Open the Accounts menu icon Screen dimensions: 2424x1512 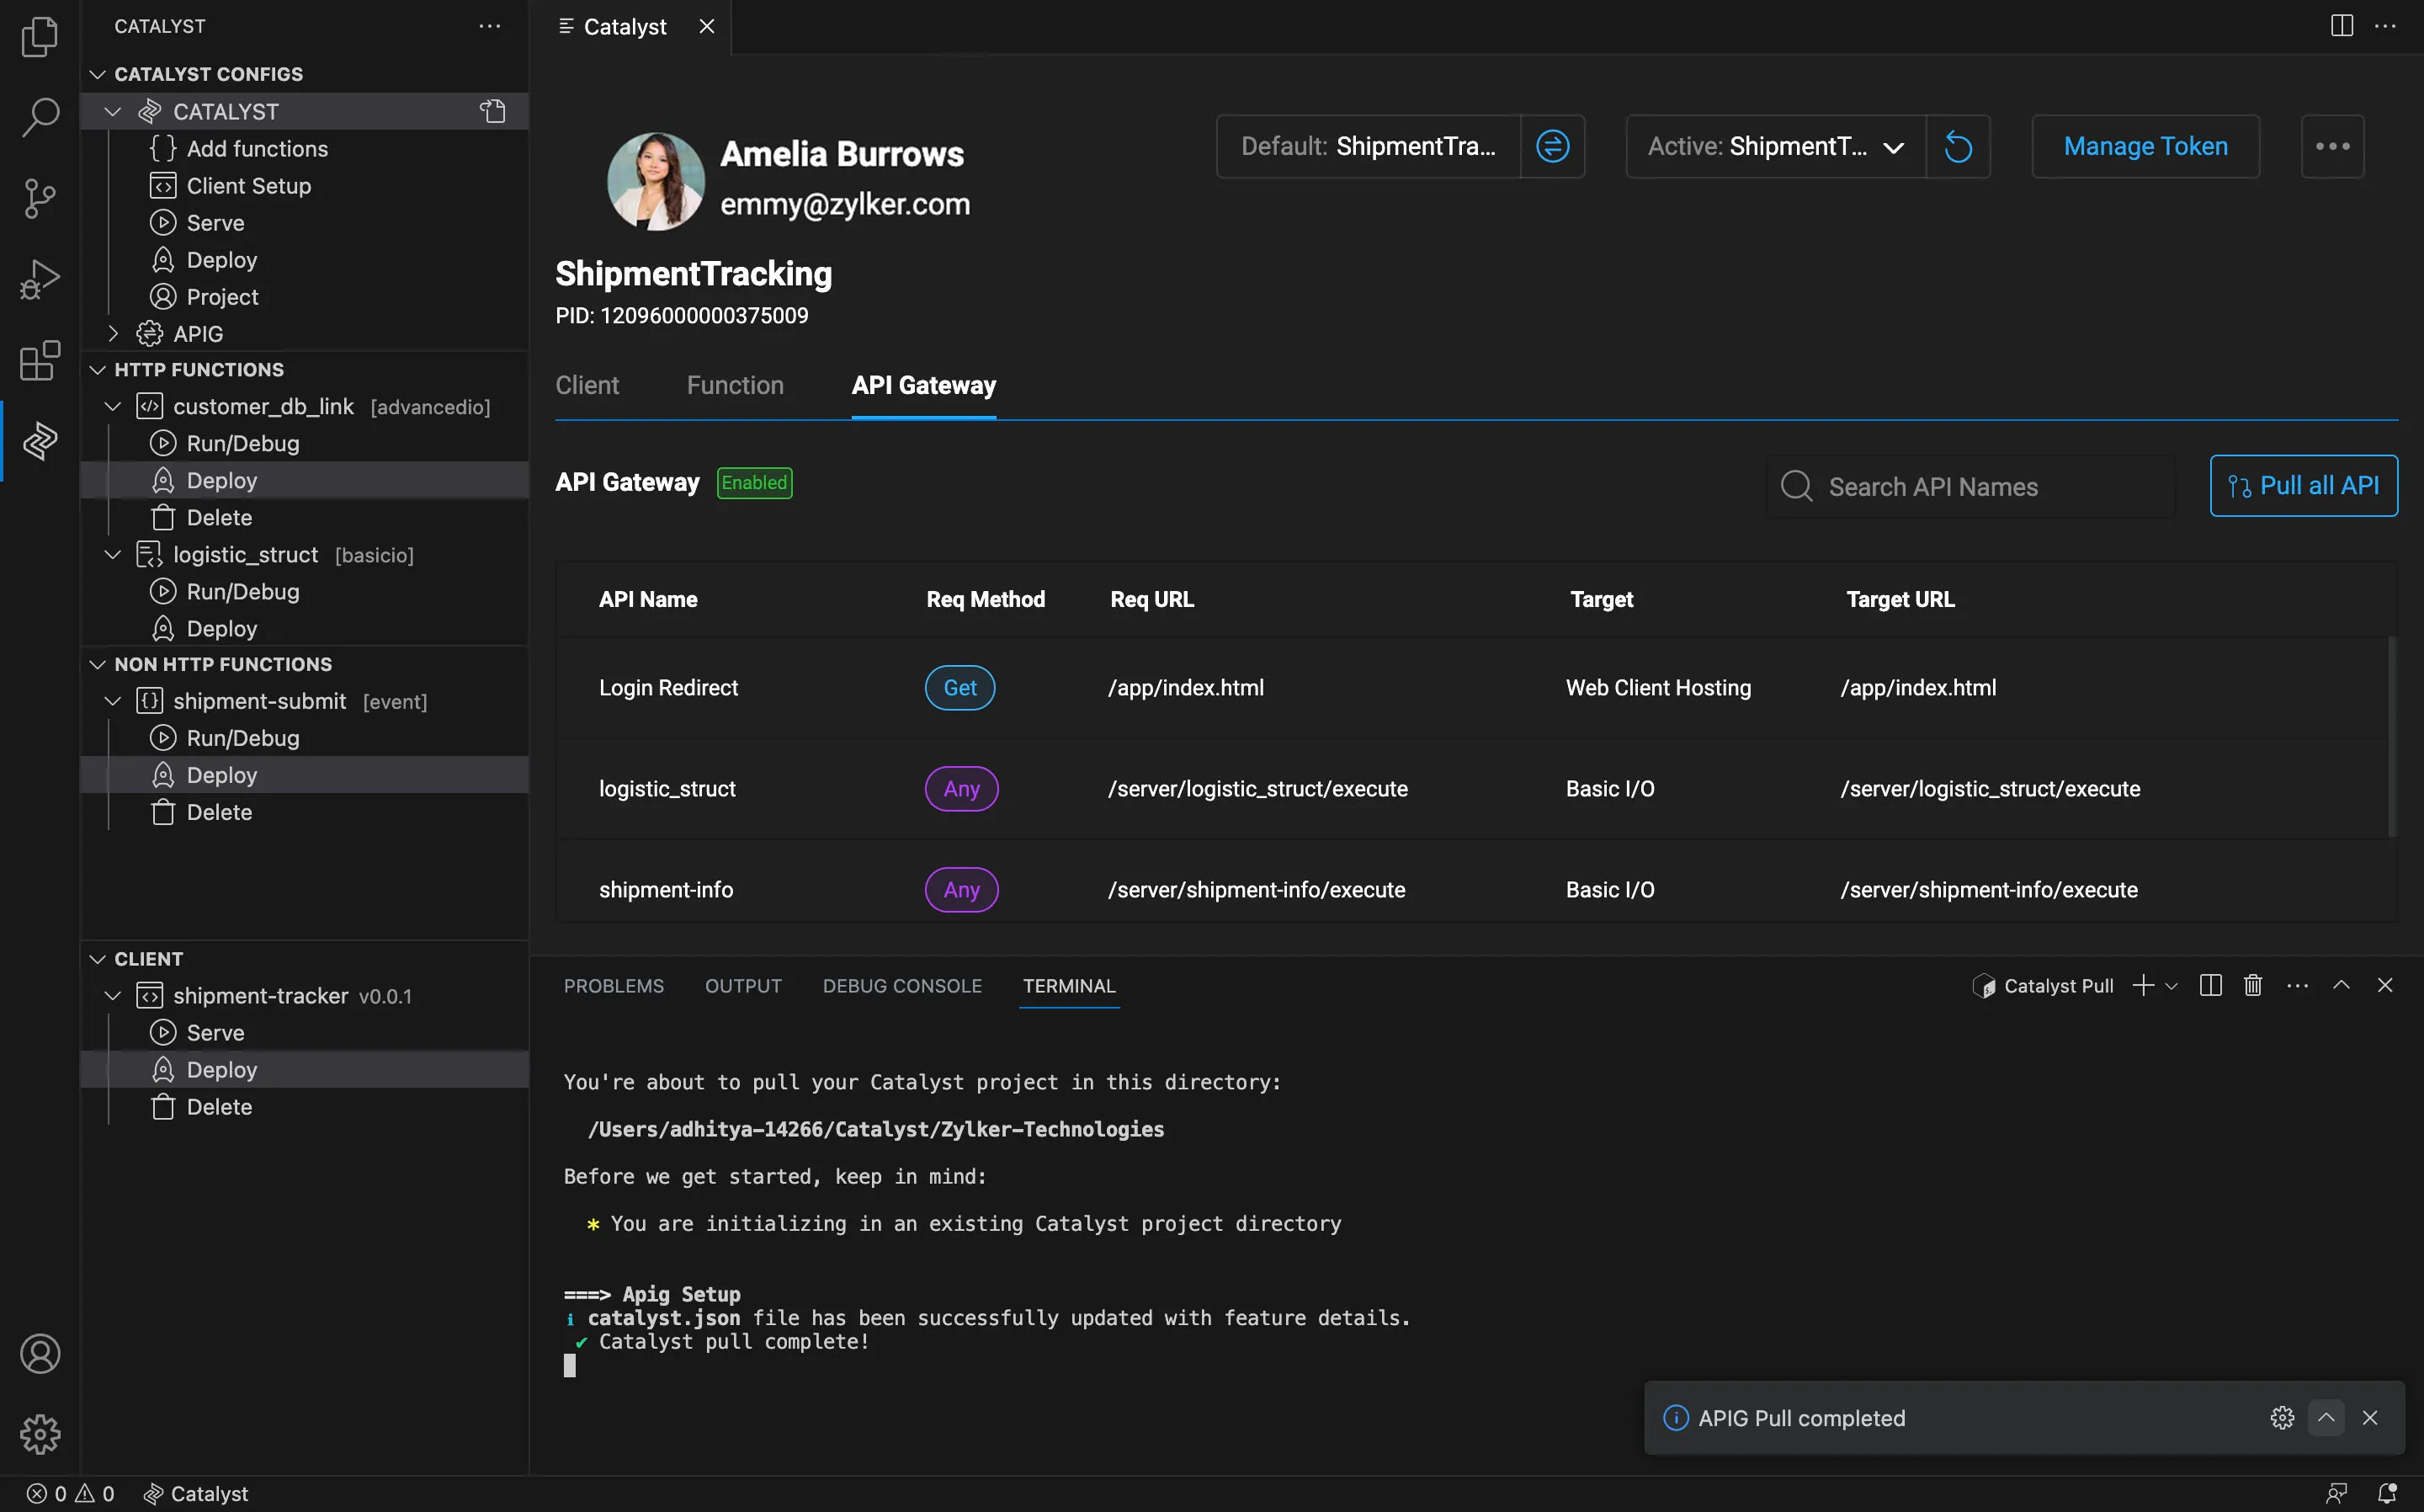coord(40,1354)
